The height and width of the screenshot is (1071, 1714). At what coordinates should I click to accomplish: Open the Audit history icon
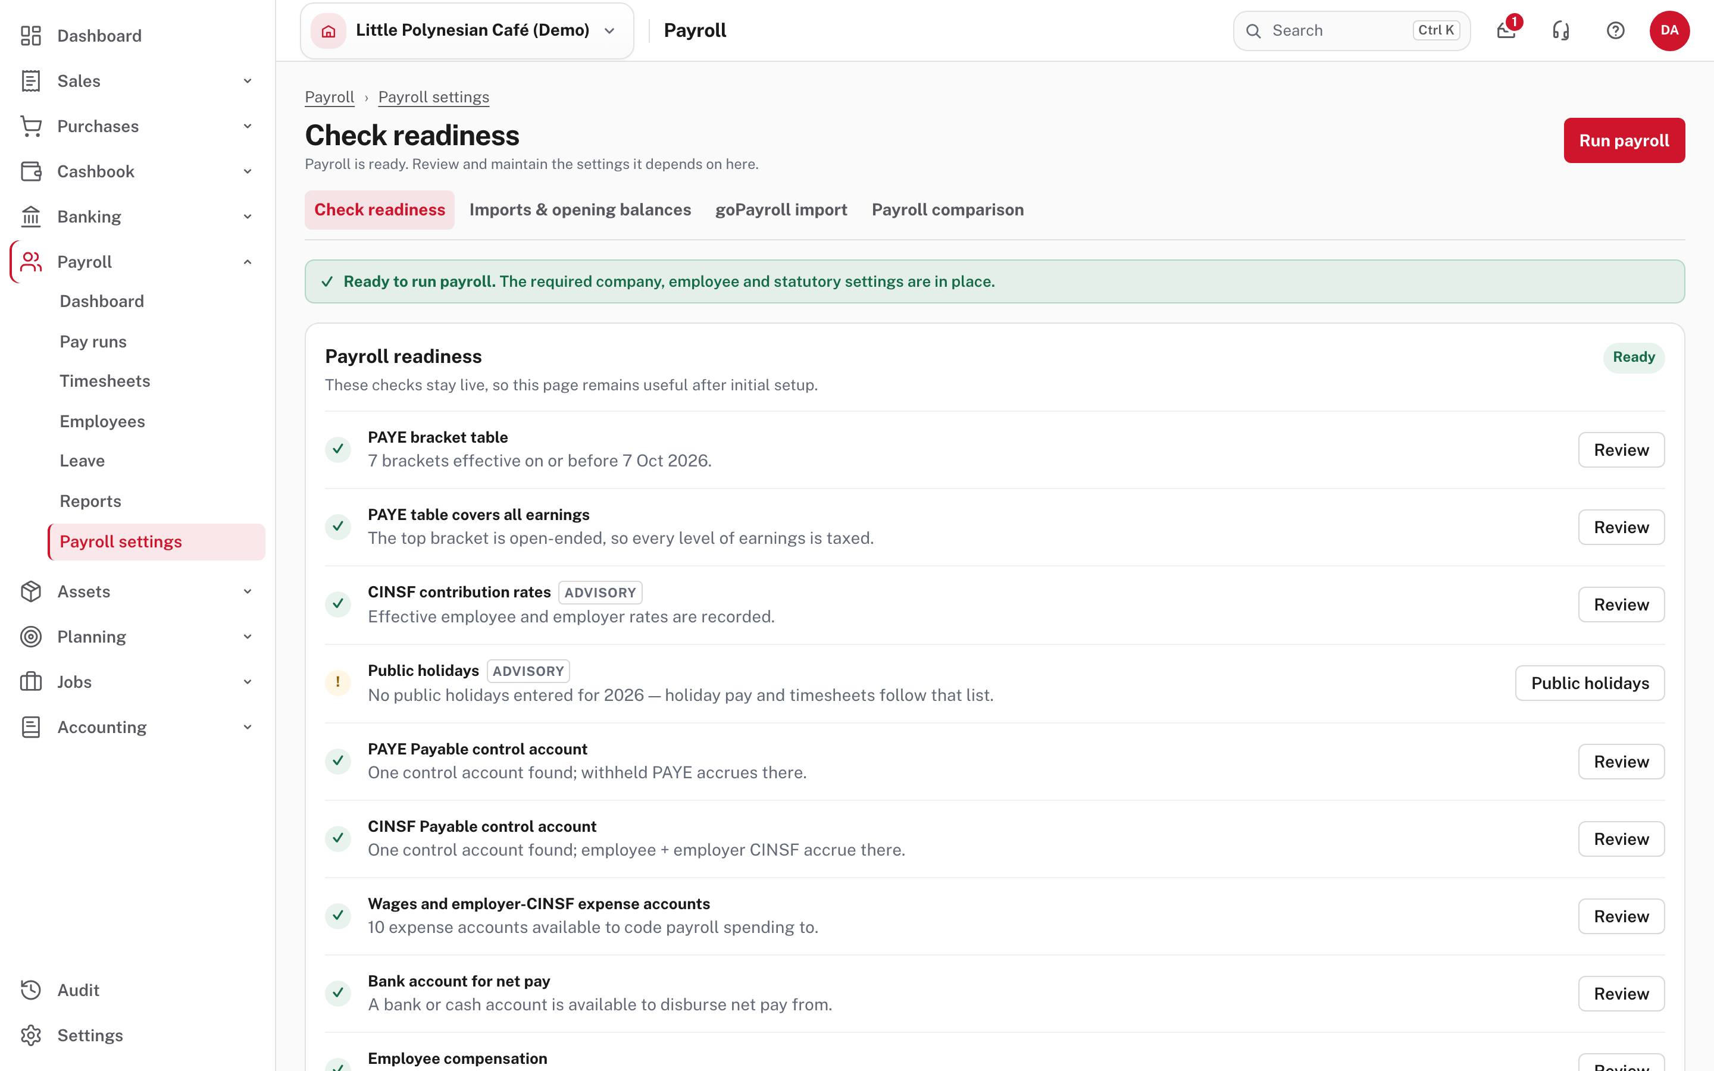pos(30,990)
